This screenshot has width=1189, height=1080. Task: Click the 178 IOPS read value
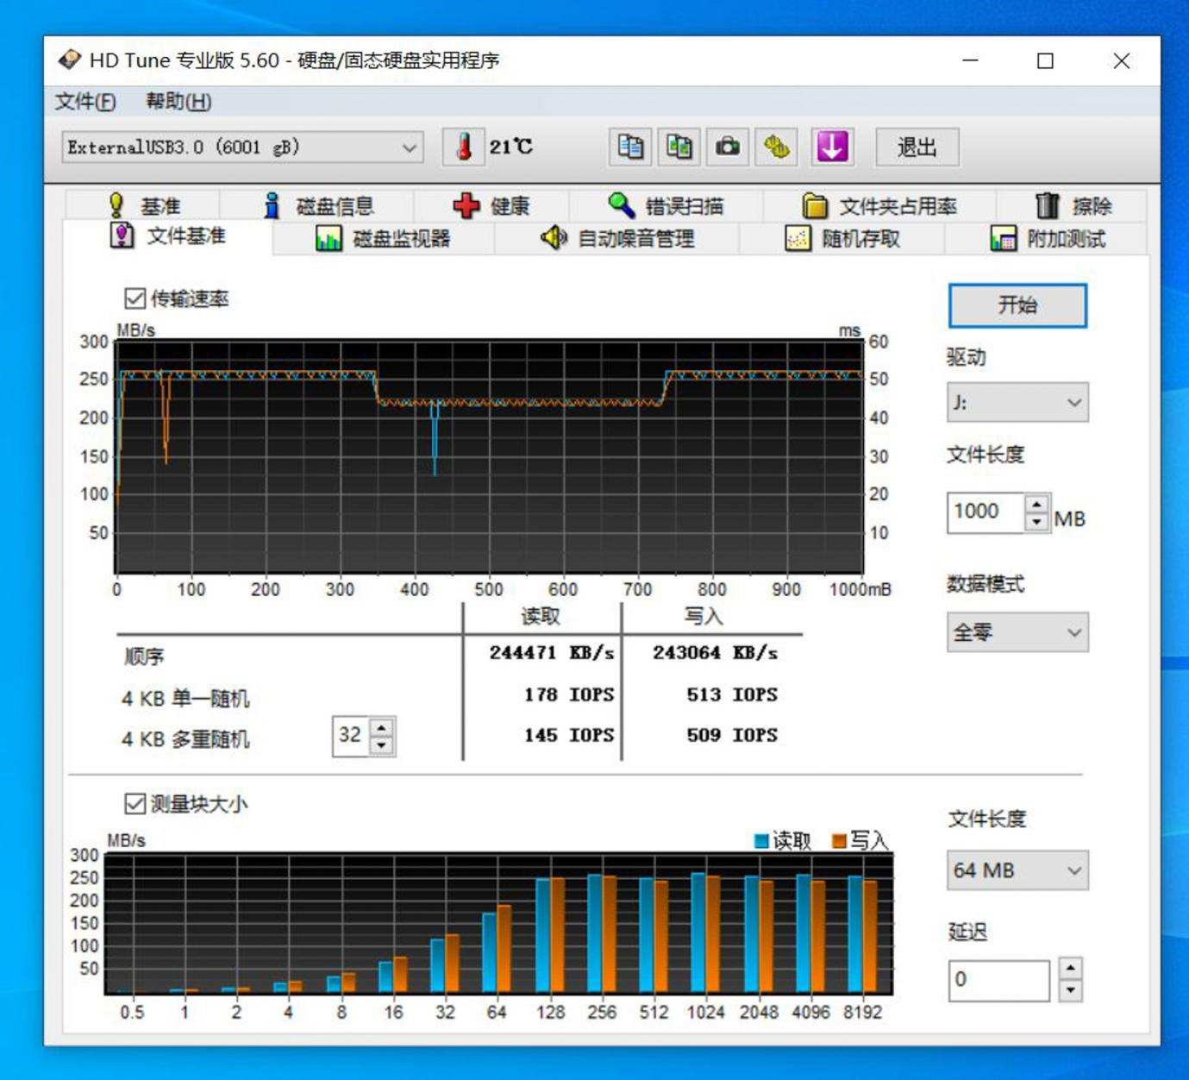pyautogui.click(x=569, y=694)
